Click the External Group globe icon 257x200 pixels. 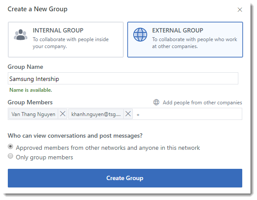[140, 35]
